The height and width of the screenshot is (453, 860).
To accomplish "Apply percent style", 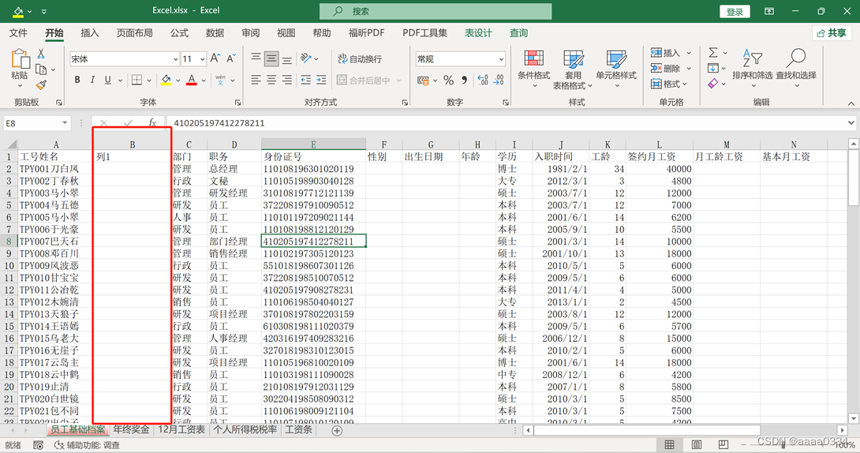I will 449,80.
